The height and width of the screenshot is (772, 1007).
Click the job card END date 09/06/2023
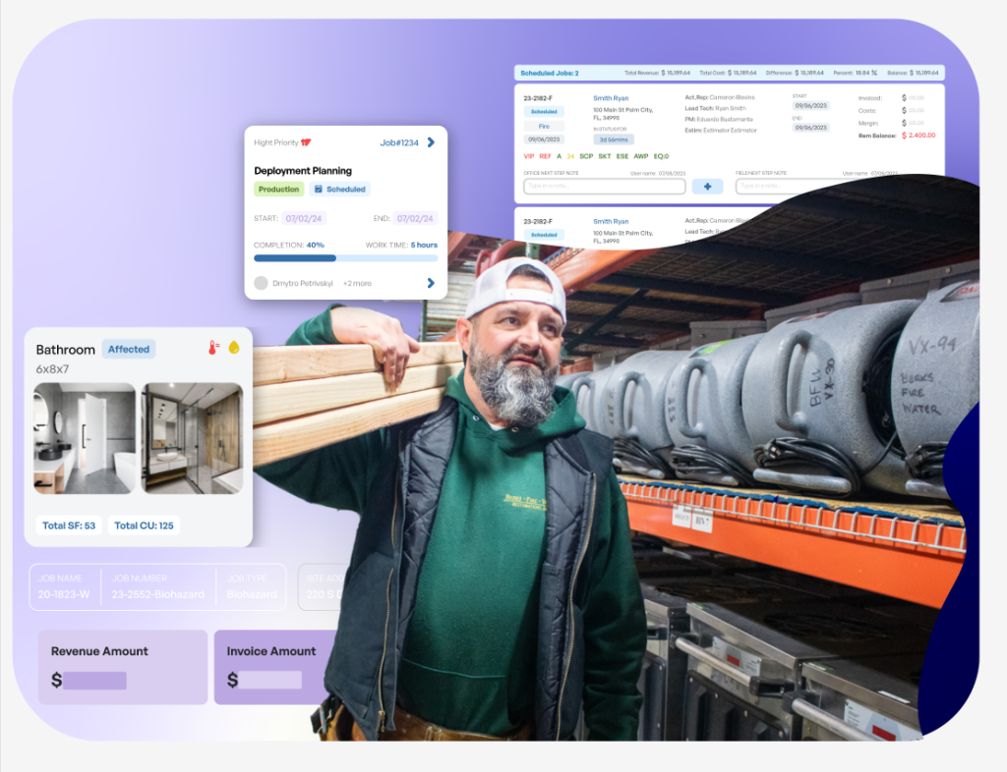(811, 128)
